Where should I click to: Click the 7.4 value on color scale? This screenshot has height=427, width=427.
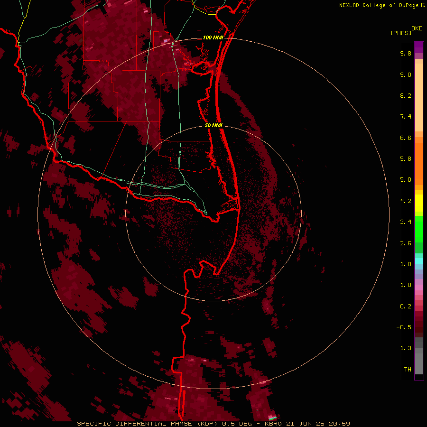[406, 117]
